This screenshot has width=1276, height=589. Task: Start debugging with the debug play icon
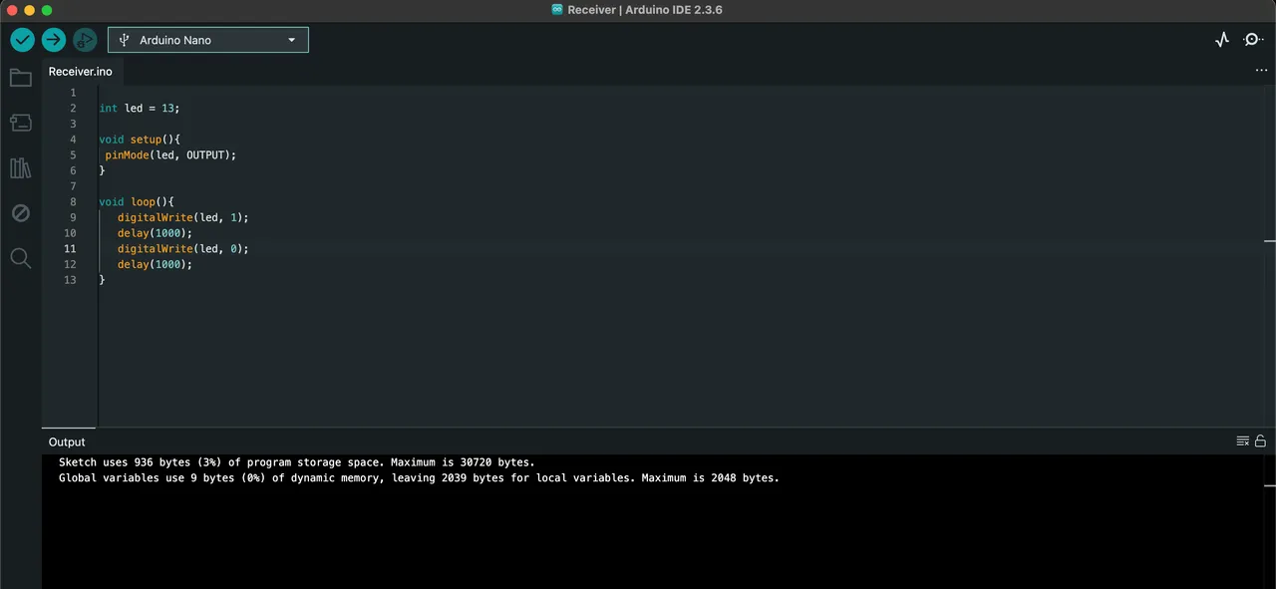tap(85, 40)
